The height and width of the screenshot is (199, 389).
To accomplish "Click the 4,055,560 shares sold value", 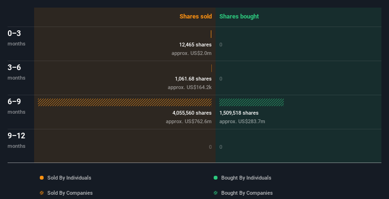I will tap(192, 113).
